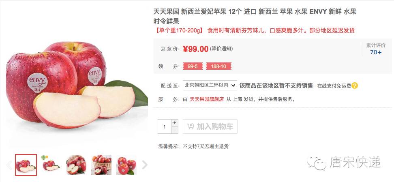Viewport: 394px width, 182px height.
Task: Select the third thumbnail showing sliced apples
Action: pyautogui.click(x=76, y=165)
